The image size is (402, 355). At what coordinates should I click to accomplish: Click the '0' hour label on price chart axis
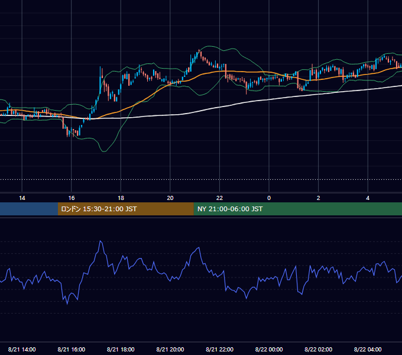click(x=269, y=198)
